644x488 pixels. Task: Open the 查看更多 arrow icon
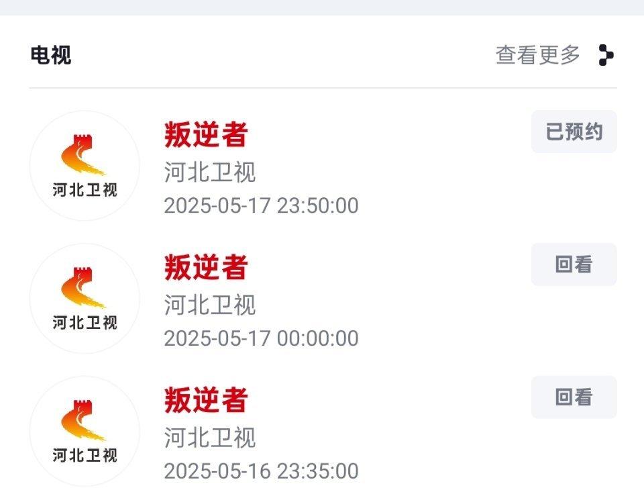point(606,55)
